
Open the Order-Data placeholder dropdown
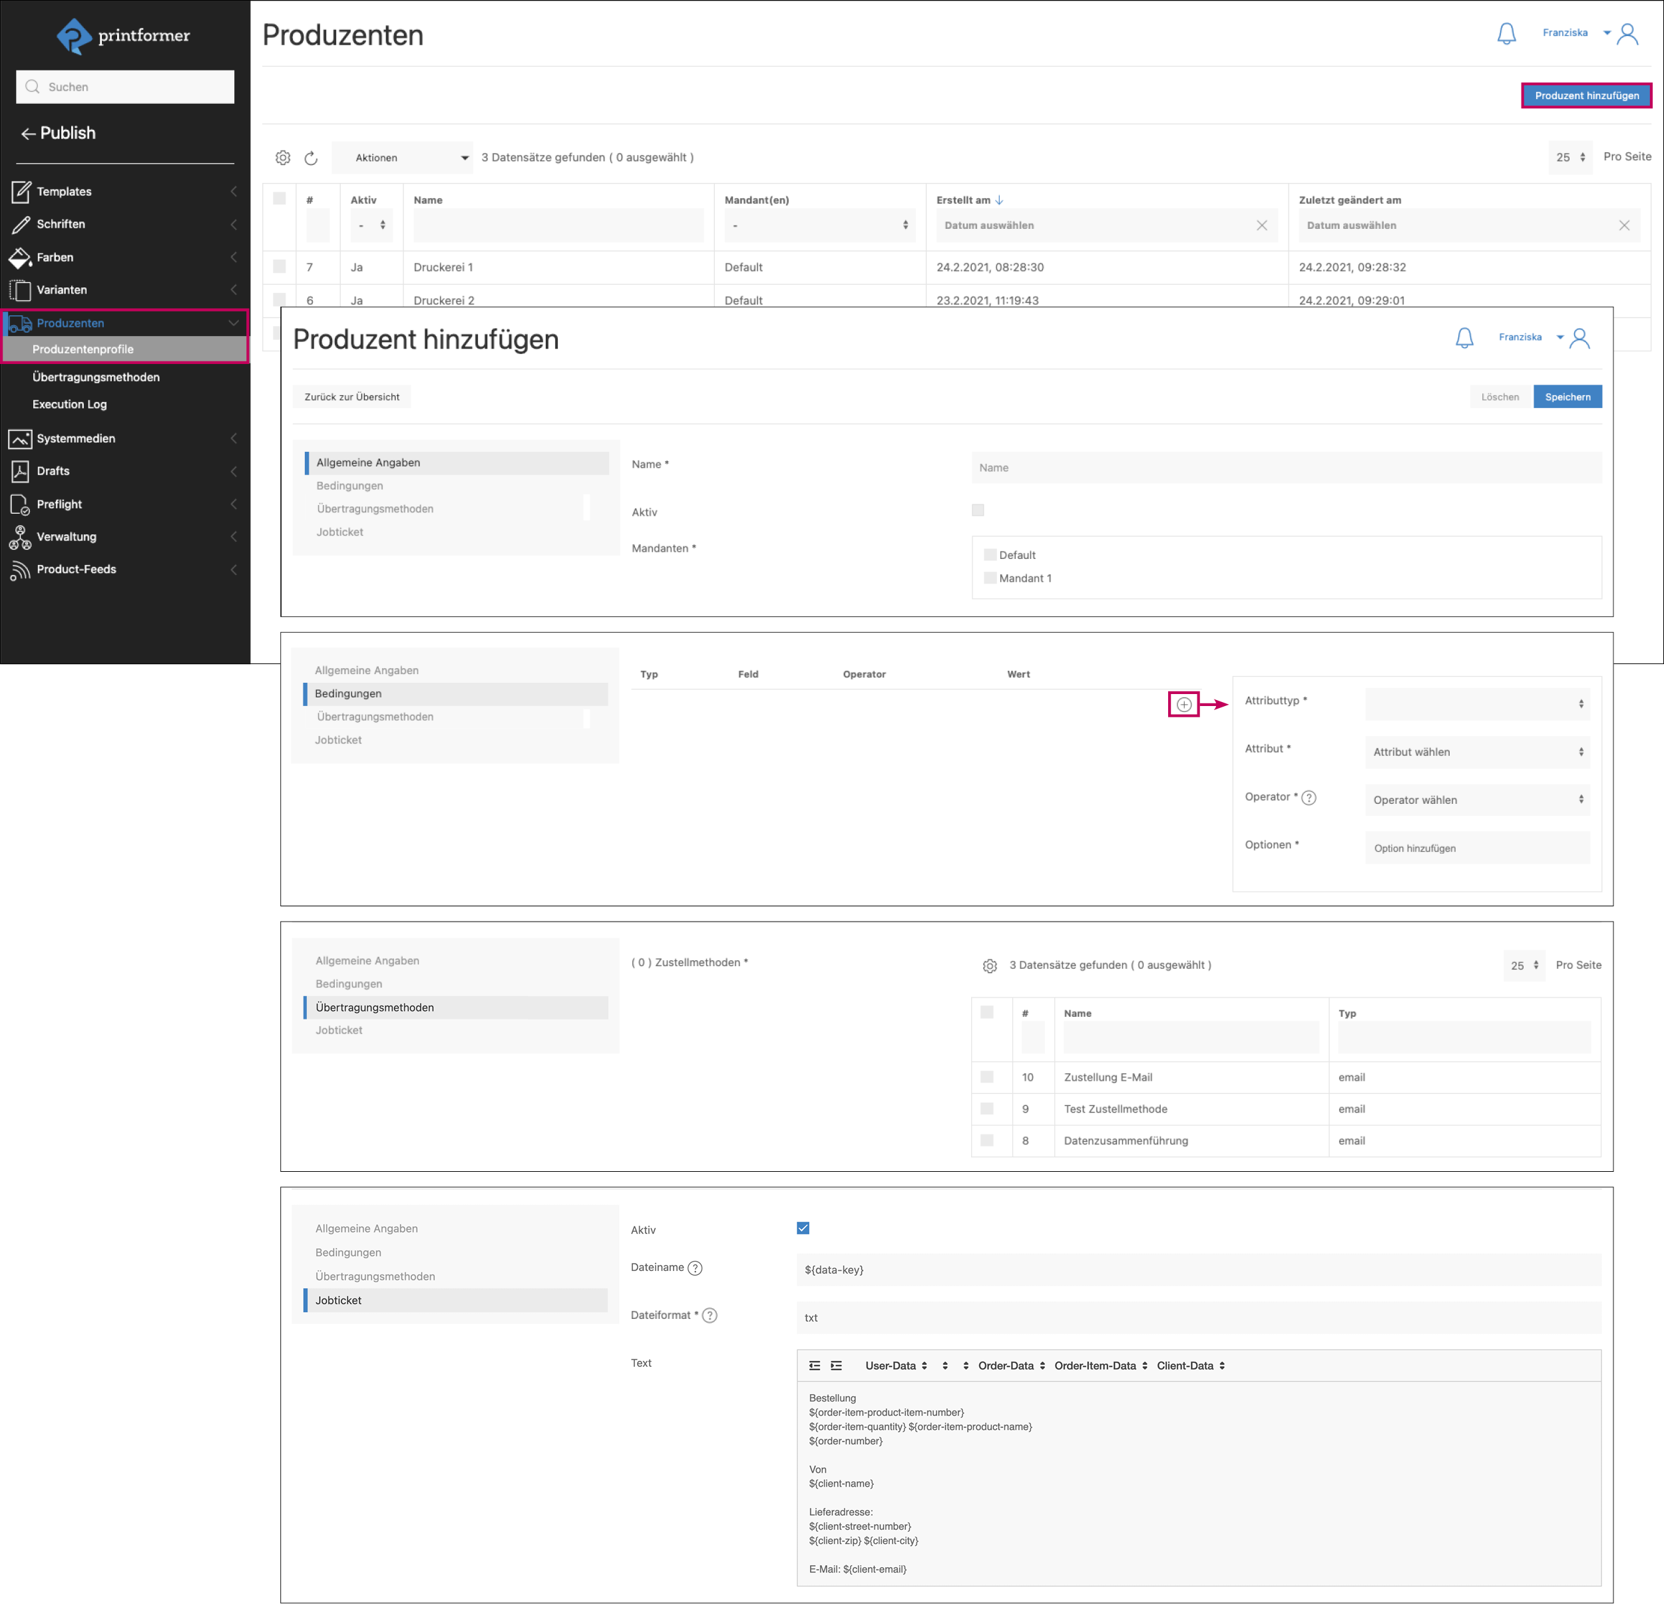[1010, 1365]
